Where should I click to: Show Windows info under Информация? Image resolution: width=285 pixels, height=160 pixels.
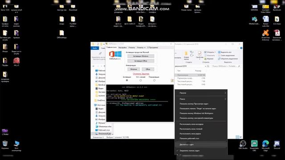(134, 69)
